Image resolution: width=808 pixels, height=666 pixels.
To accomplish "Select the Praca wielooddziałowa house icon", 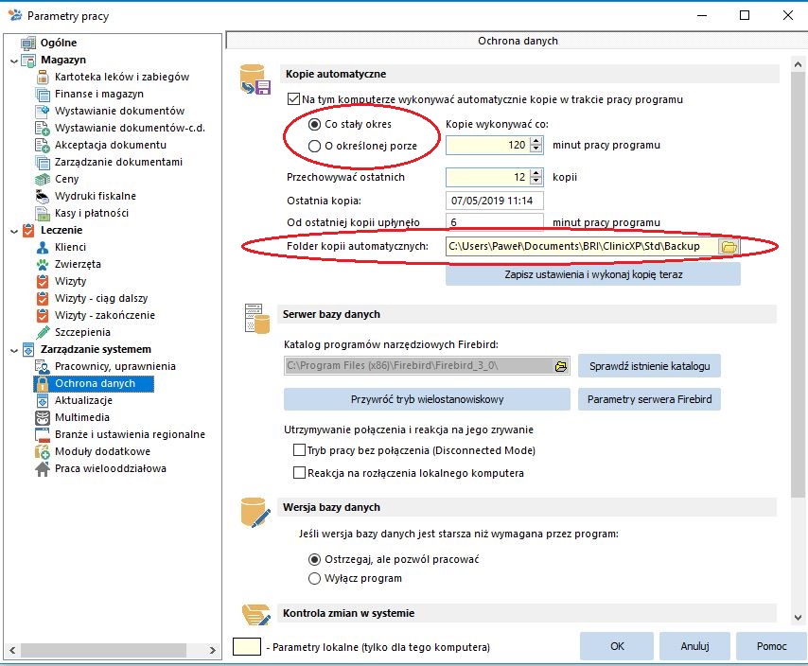I will click(x=43, y=468).
